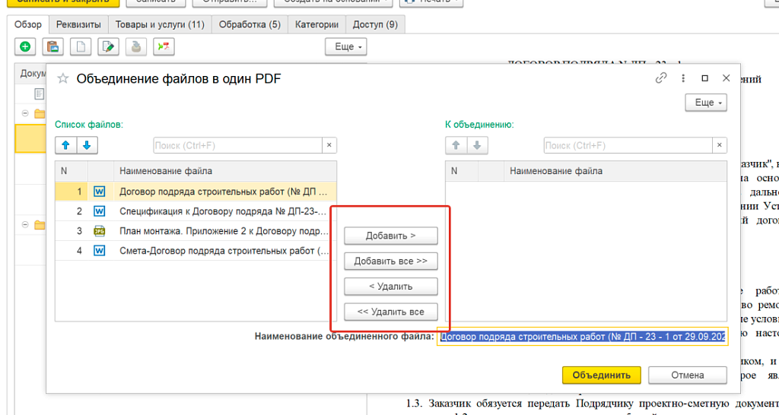
Task: Clear the Список файлов search field
Action: (x=329, y=145)
